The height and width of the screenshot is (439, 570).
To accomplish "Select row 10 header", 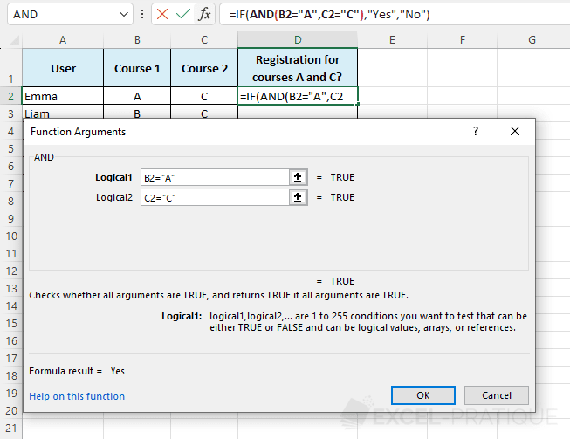I will (x=10, y=237).
